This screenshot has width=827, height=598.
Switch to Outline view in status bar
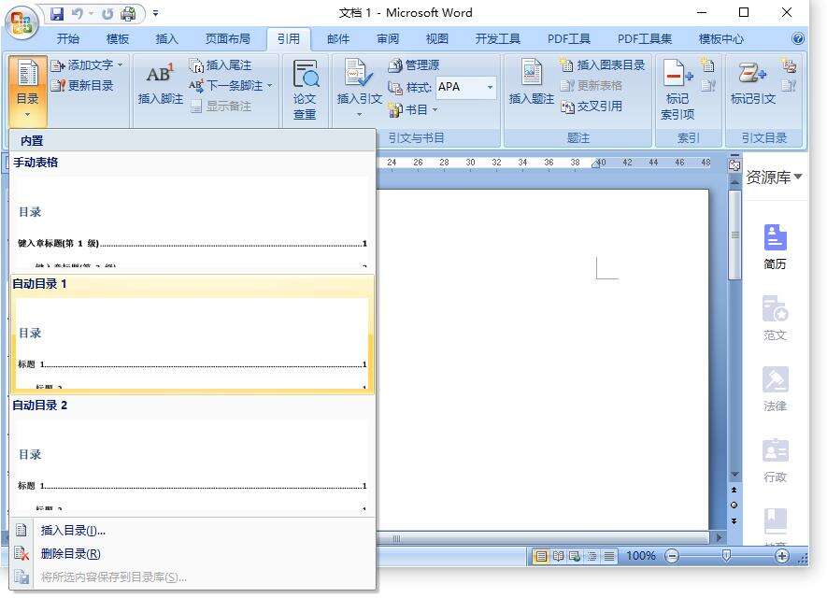592,556
